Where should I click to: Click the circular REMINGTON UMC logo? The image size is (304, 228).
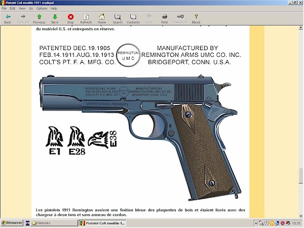(128, 55)
